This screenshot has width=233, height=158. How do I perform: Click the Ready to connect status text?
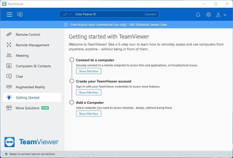point(32,154)
